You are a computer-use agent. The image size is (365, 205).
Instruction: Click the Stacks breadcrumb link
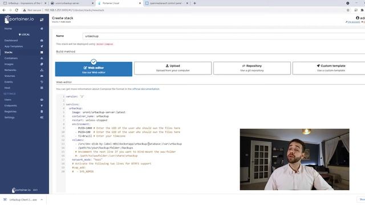click(55, 22)
